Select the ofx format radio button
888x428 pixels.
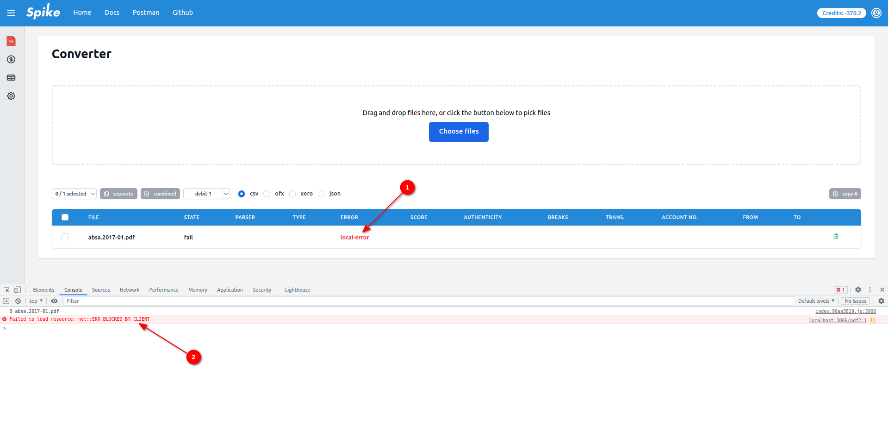(x=267, y=194)
